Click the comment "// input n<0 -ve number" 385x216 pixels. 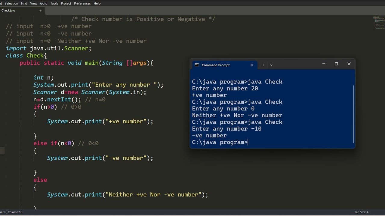49,34
